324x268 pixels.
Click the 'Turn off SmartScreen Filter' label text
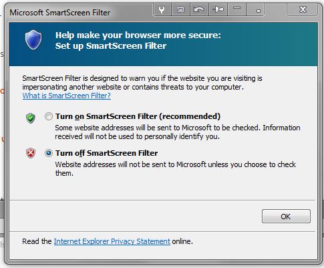point(107,153)
